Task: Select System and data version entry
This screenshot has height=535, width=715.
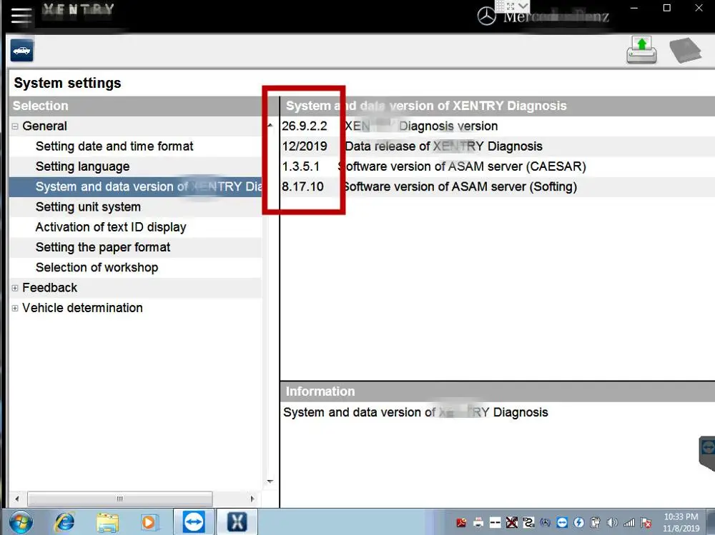Action: [135, 186]
